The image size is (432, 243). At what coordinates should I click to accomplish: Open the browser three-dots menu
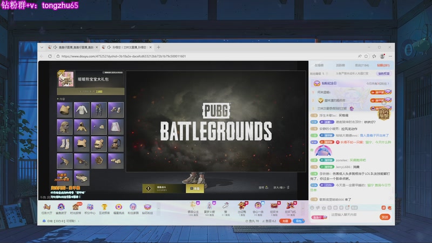[x=390, y=56]
